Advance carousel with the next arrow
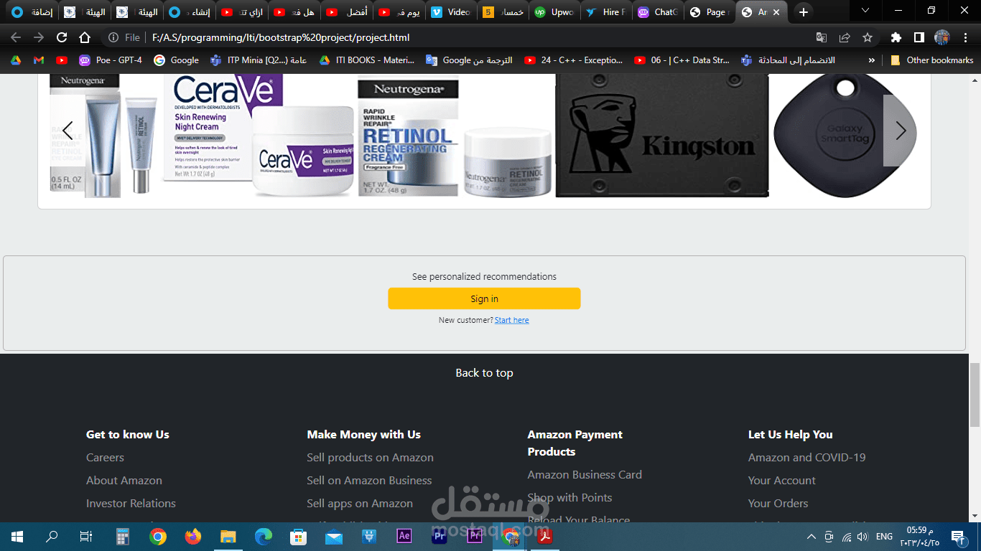 (901, 131)
